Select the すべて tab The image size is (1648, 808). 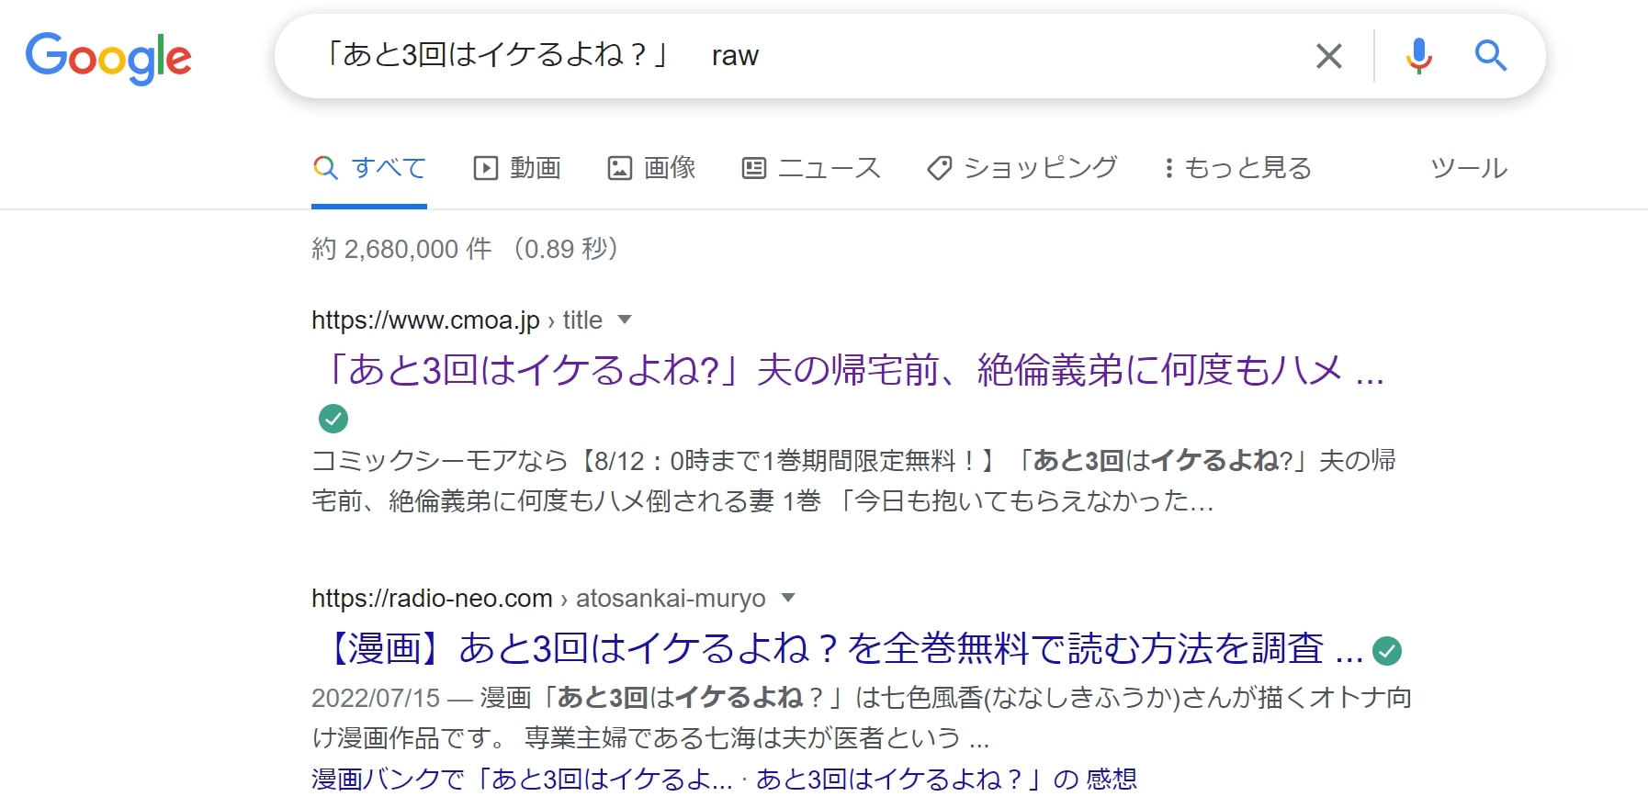coord(369,168)
